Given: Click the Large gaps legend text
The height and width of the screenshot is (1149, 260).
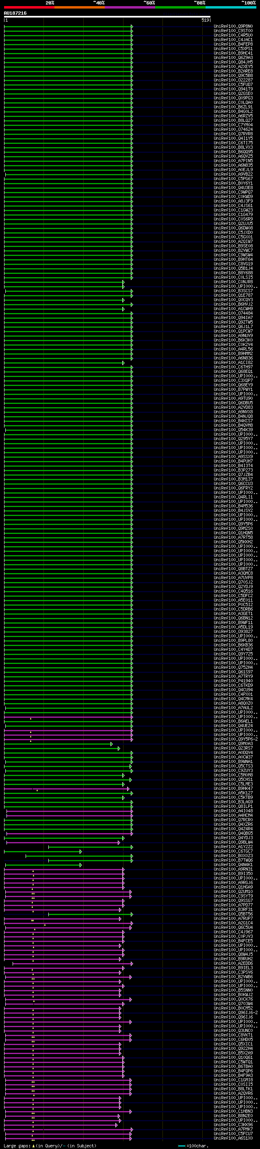Looking at the screenshot, I should click(x=50, y=1145).
